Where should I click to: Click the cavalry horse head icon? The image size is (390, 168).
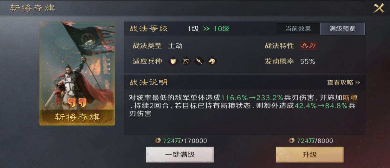pos(212,61)
